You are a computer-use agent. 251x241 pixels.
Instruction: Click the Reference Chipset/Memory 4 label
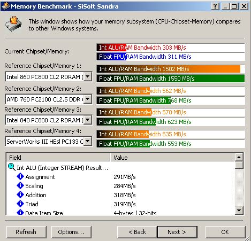[43, 131]
